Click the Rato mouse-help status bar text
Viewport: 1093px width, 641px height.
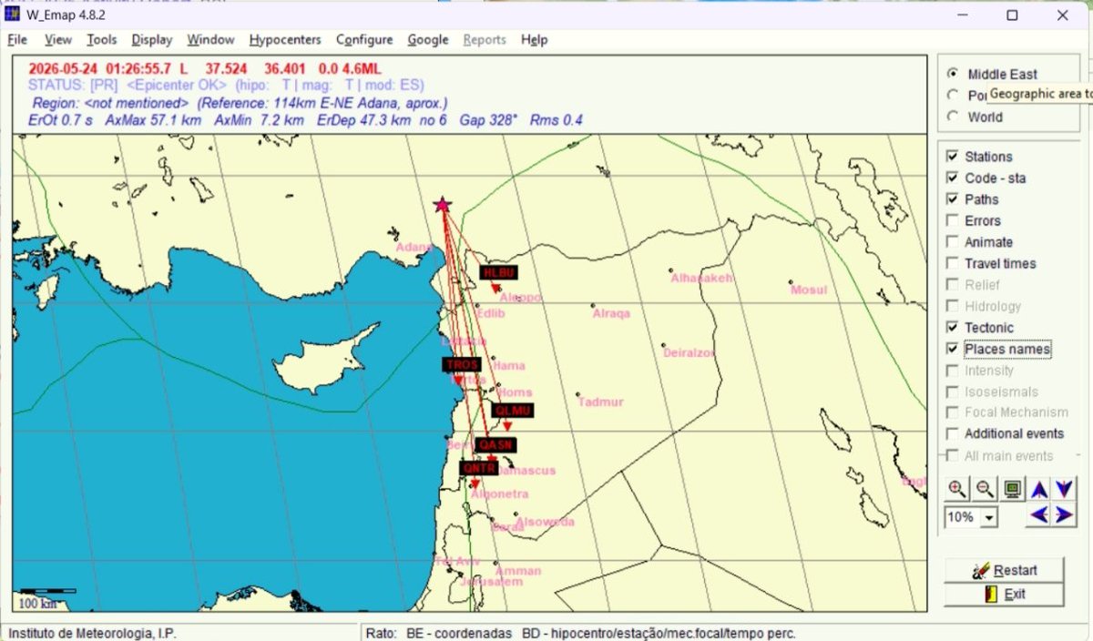[x=581, y=633]
